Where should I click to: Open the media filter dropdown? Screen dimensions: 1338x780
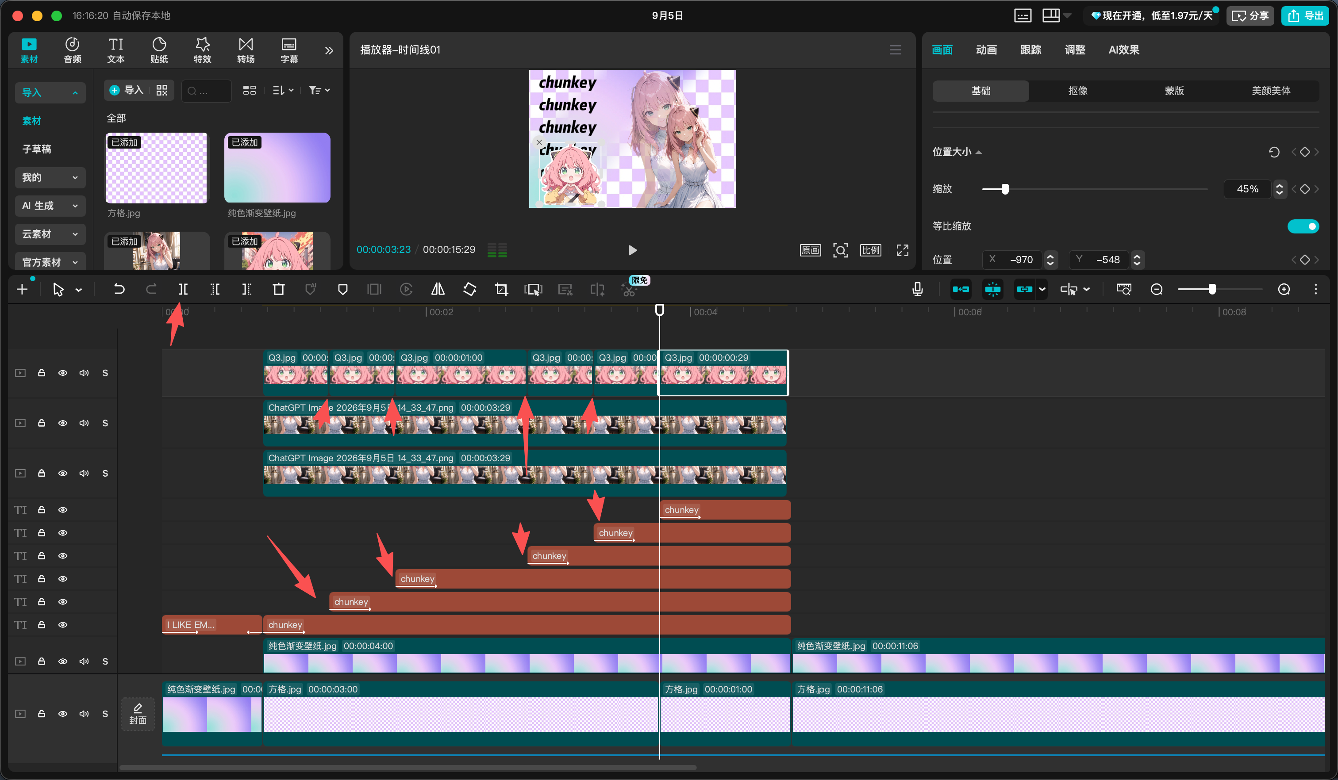[319, 90]
